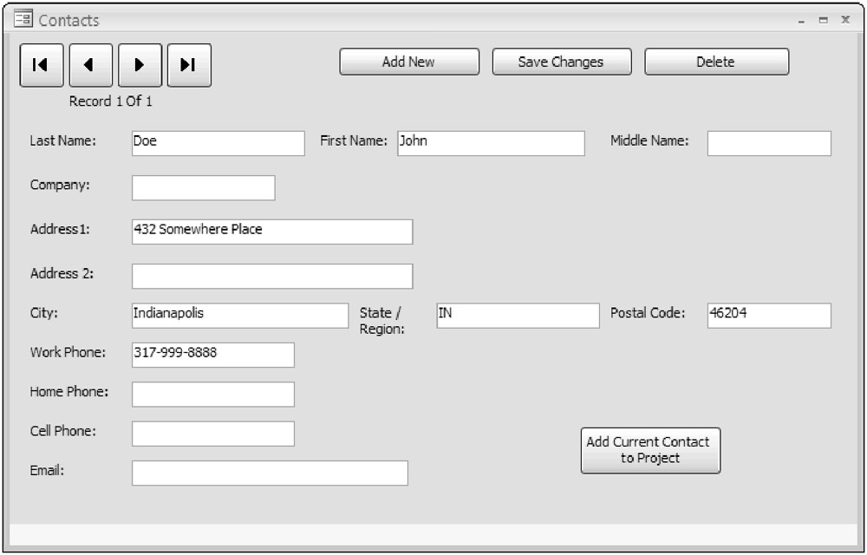Click the Address1 text box
This screenshot has height=555, width=867.
(x=271, y=232)
